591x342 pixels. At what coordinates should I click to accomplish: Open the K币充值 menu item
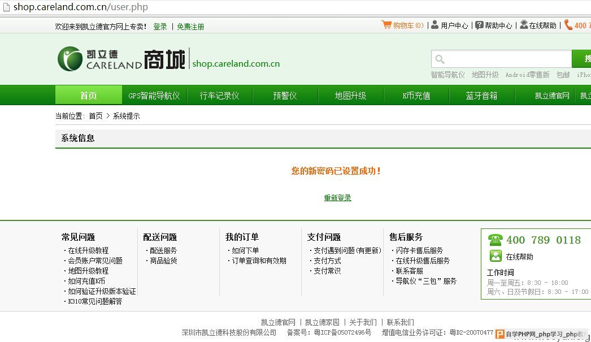(x=416, y=96)
